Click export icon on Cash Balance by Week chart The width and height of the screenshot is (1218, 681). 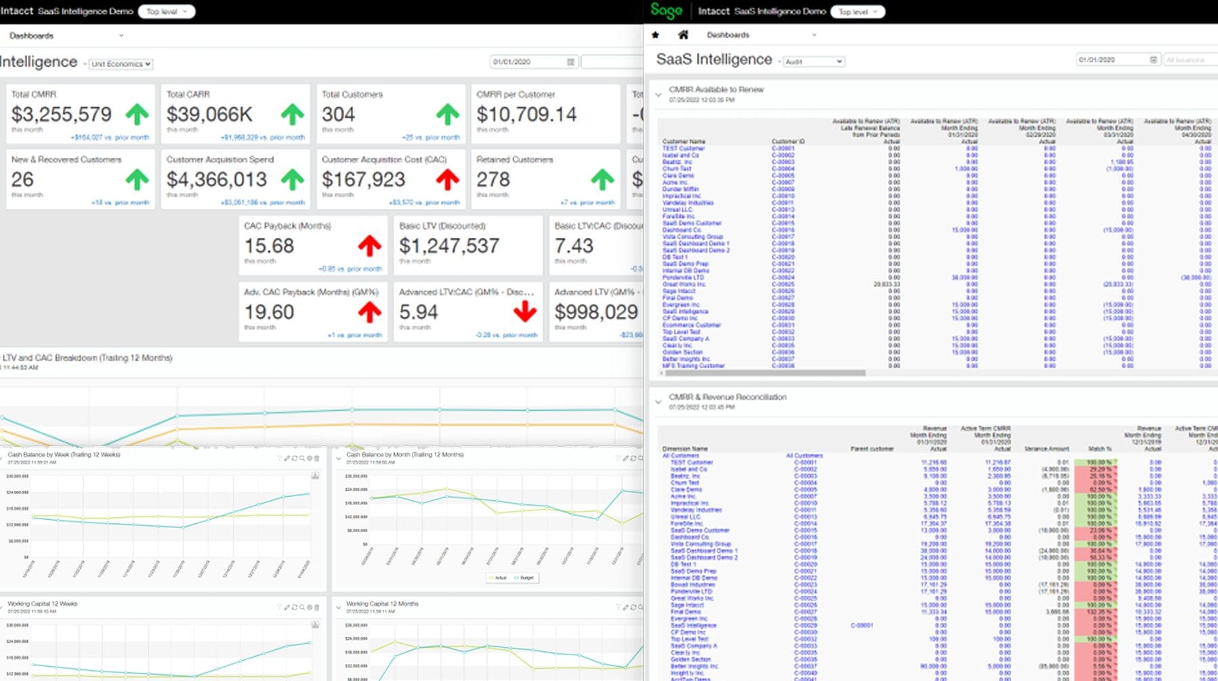pos(315,476)
